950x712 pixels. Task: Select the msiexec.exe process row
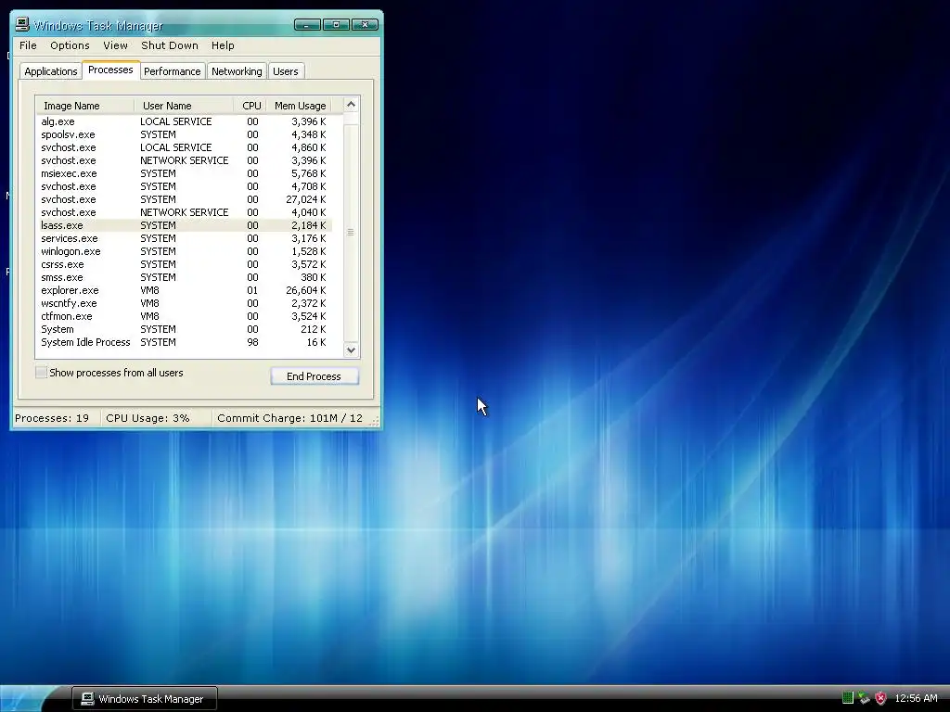tap(185, 173)
